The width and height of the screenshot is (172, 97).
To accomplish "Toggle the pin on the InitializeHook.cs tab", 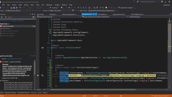I will click(94, 14).
